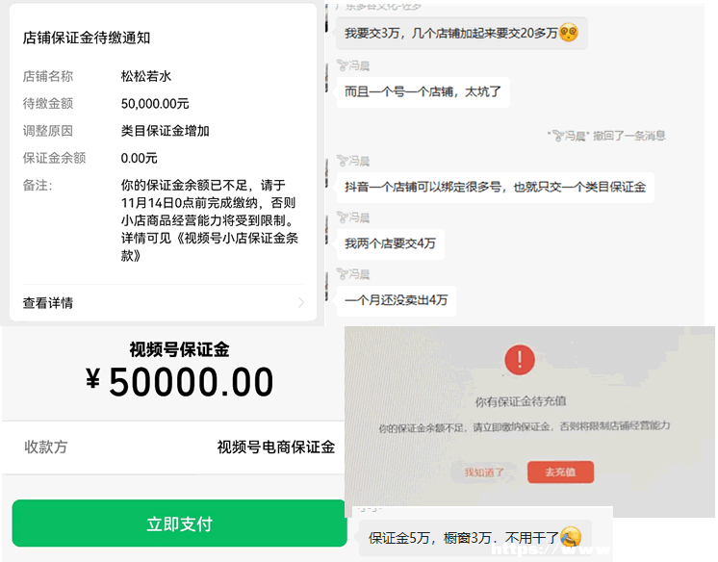Click the 店铺保证金待缴通知 card title
The width and height of the screenshot is (718, 562).
coord(87,38)
